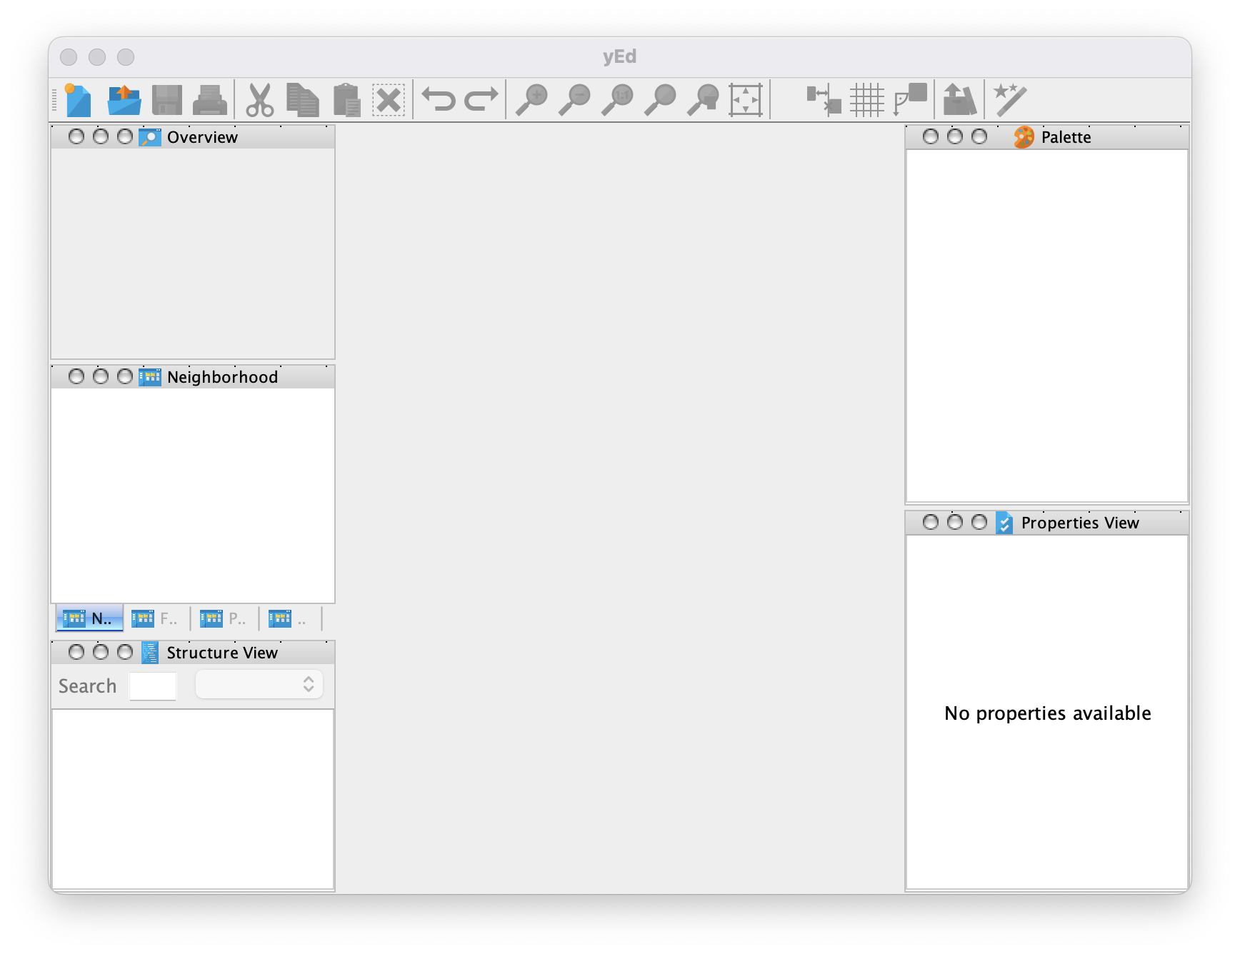Switch to the third view tab labeled P..

224,618
